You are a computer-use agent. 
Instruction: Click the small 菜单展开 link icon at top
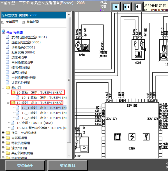tap(3, 22)
